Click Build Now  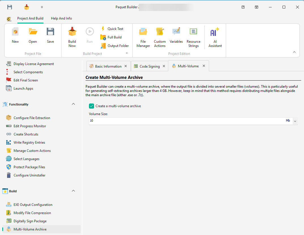point(72,36)
